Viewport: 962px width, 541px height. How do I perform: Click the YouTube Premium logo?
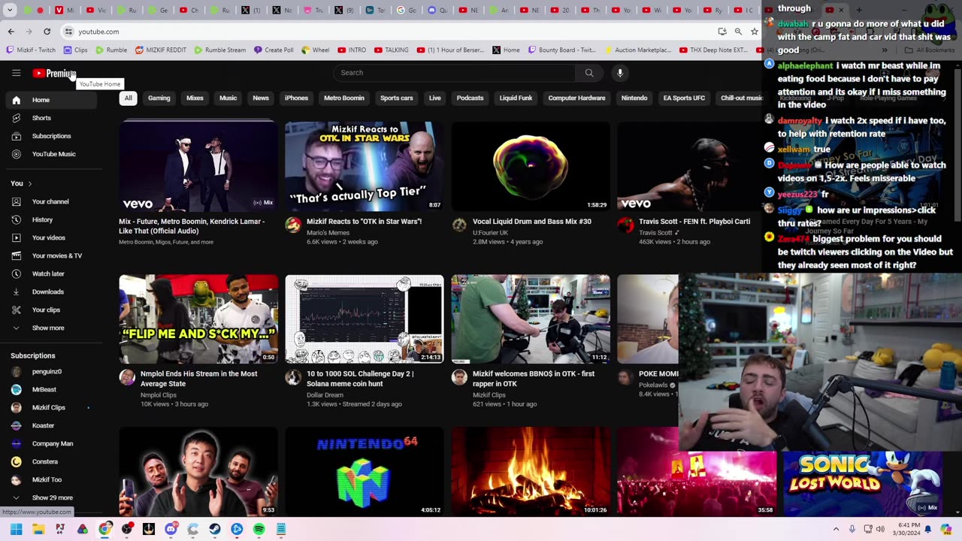[x=54, y=73]
